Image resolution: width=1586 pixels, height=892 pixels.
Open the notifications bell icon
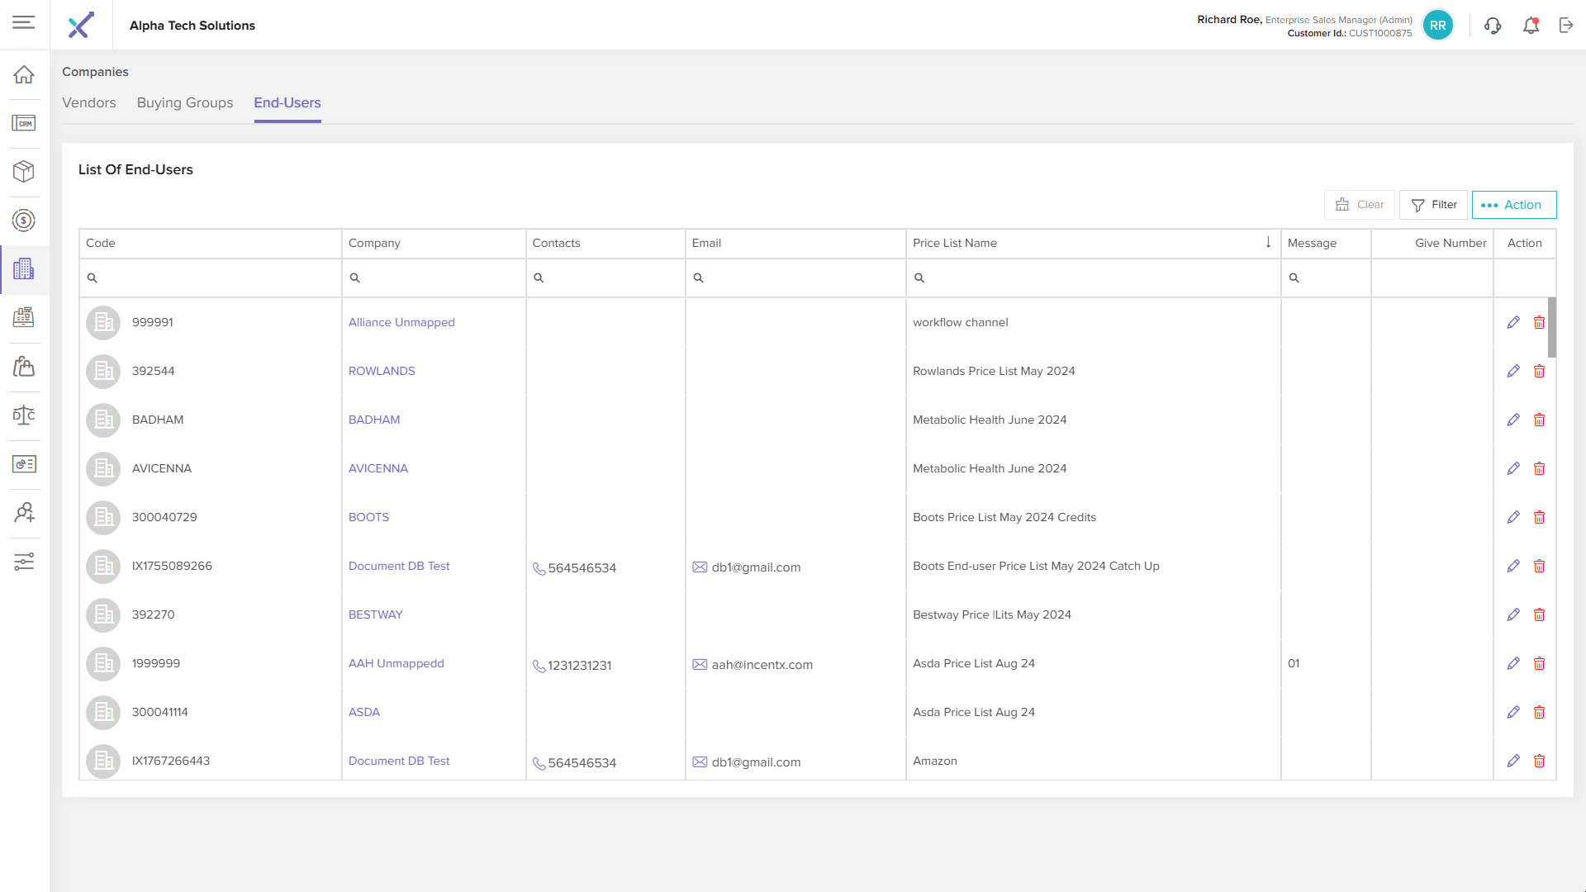point(1531,26)
